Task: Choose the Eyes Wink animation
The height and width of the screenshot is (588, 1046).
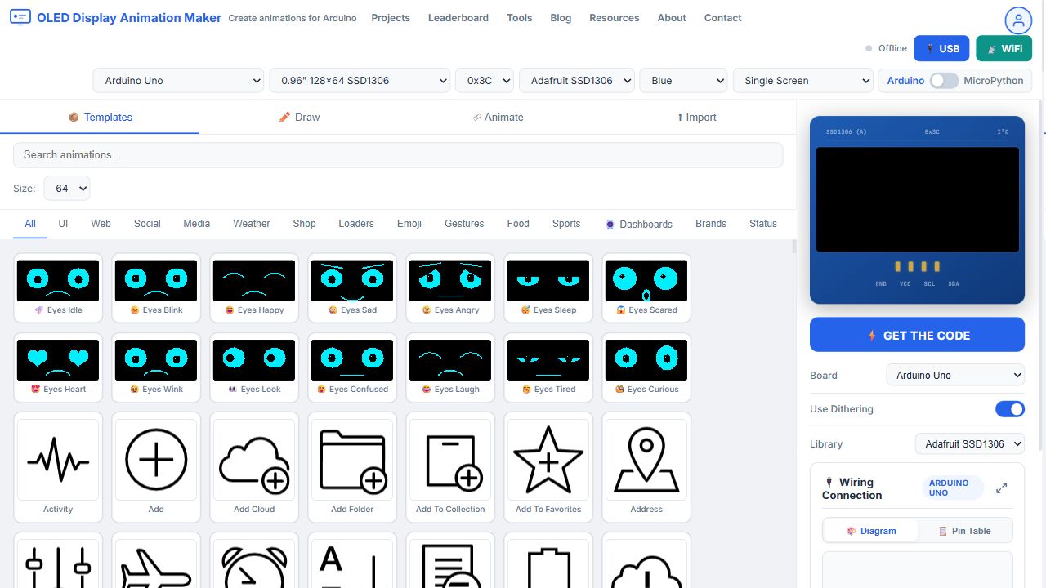Action: [156, 367]
